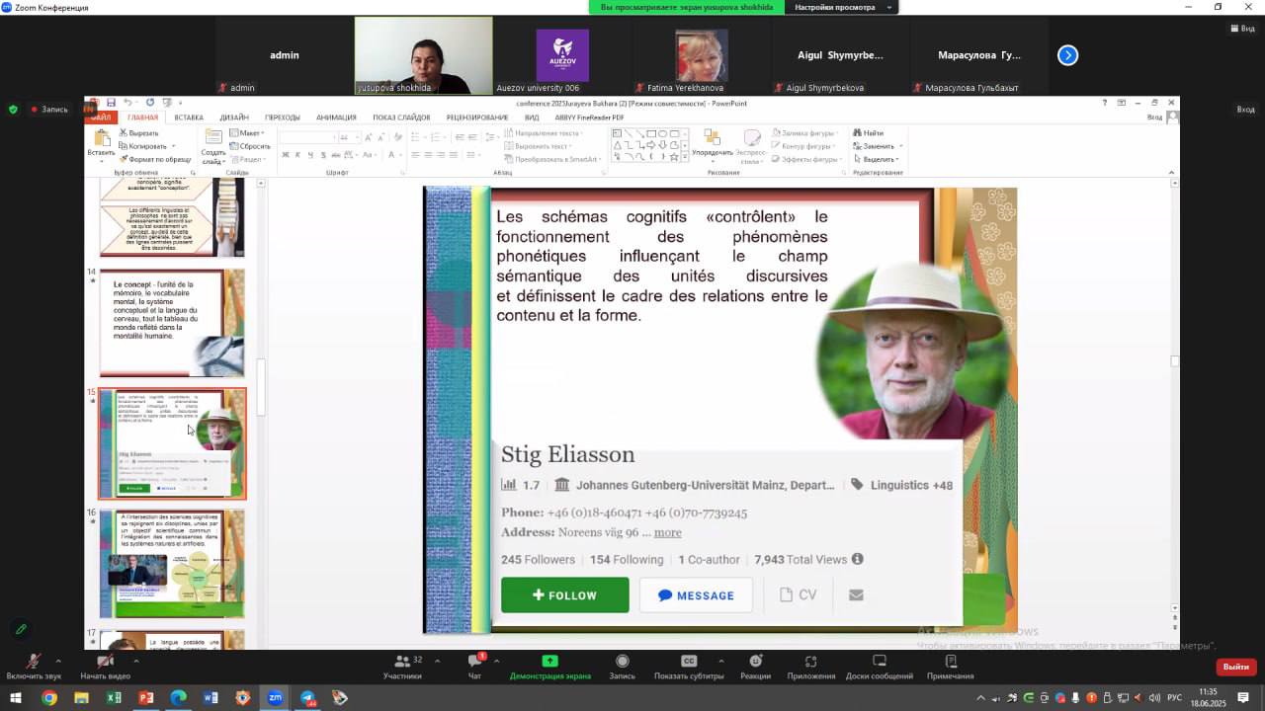Click the 'more' address link on slide
Image resolution: width=1265 pixels, height=711 pixels.
(x=667, y=532)
